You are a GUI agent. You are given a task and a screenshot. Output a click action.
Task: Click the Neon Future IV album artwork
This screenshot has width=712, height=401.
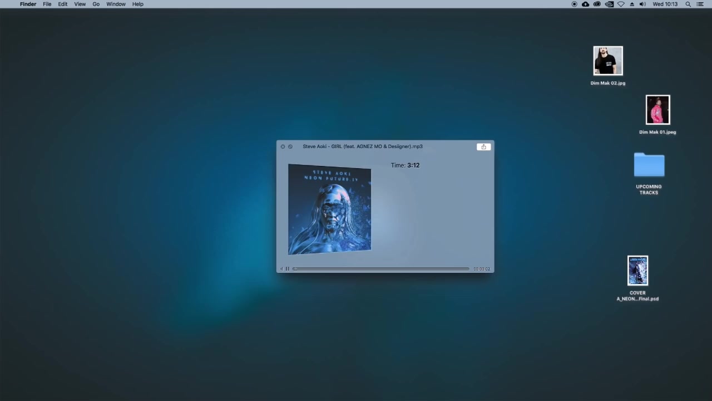point(329,209)
